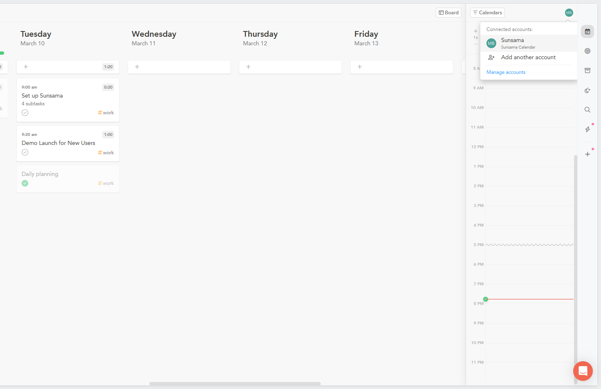The height and width of the screenshot is (389, 601).
Task: Open the moon sparkle icon in sidebar
Action: (587, 90)
